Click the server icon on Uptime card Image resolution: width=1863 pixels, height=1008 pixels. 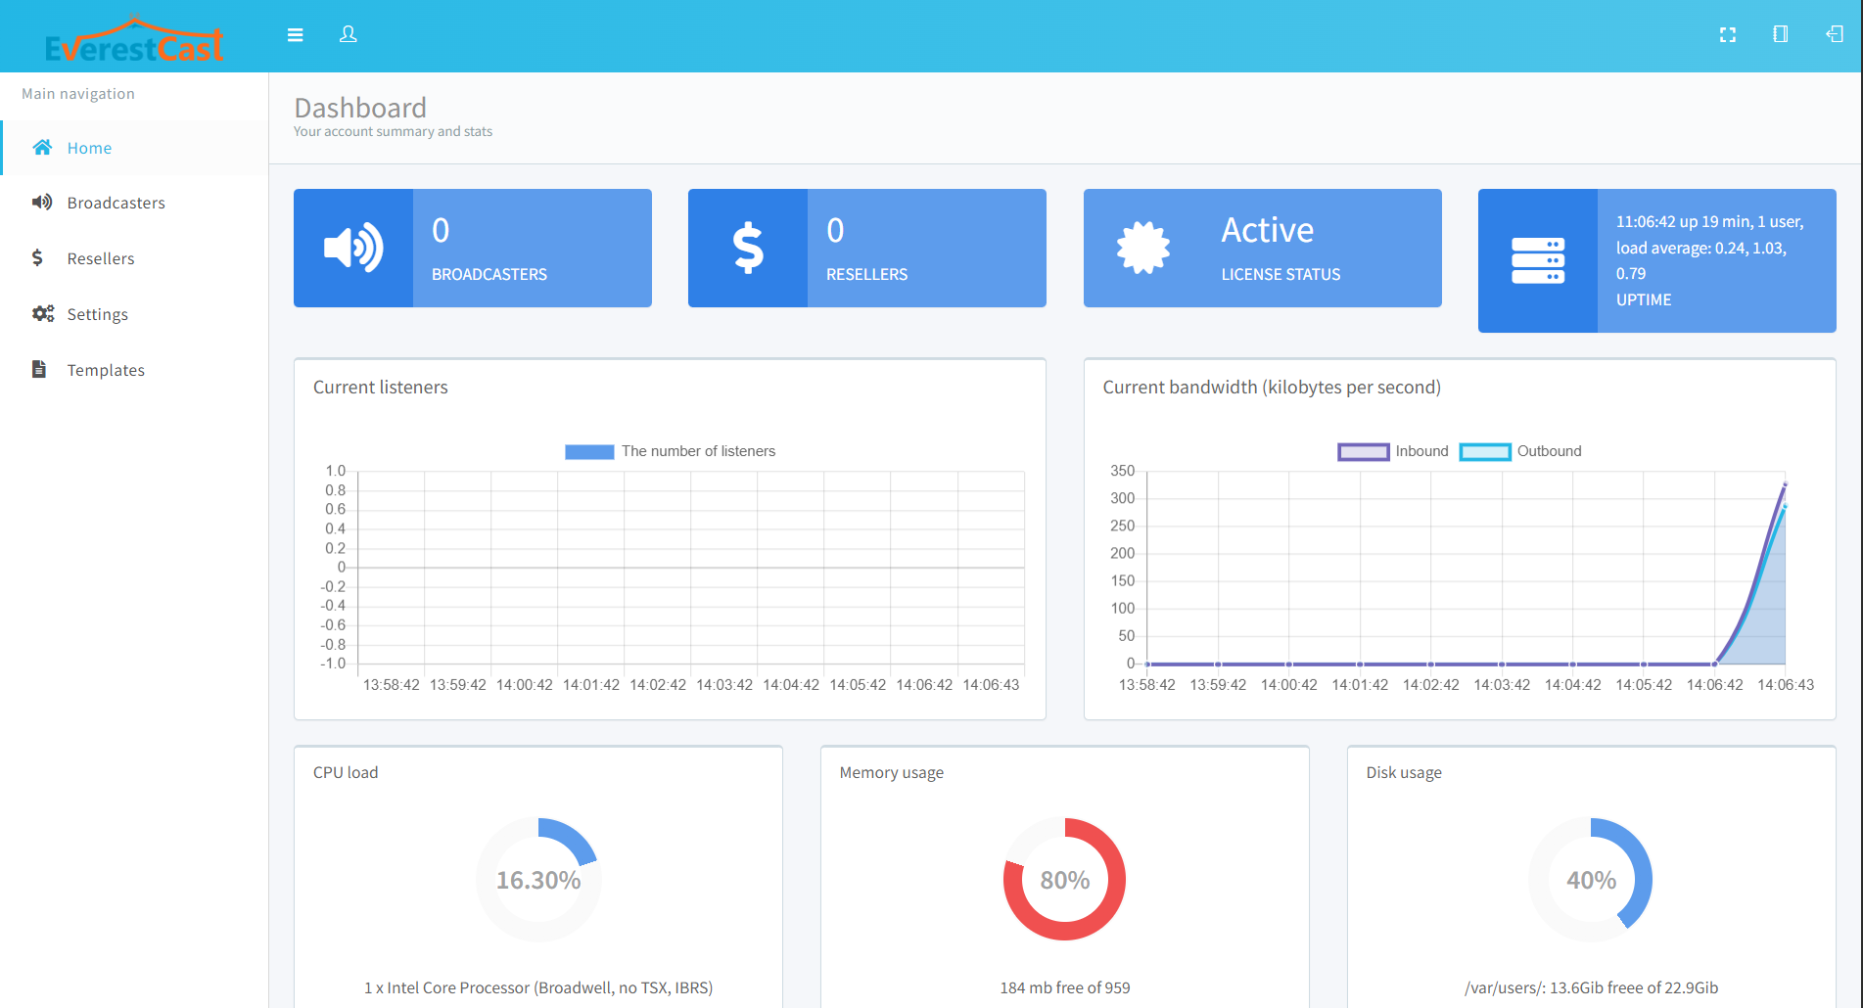(x=1538, y=260)
